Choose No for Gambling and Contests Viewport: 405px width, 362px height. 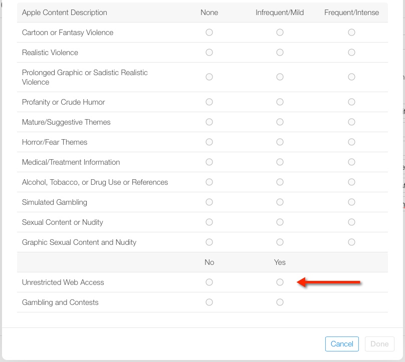[209, 302]
